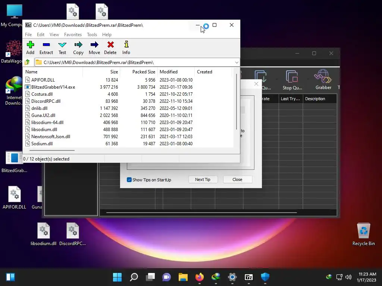Sort by the Name column header
382x286 pixels.
click(53, 72)
